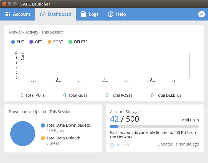
Task: Click the - 1 m axis label
Action: coord(175,81)
